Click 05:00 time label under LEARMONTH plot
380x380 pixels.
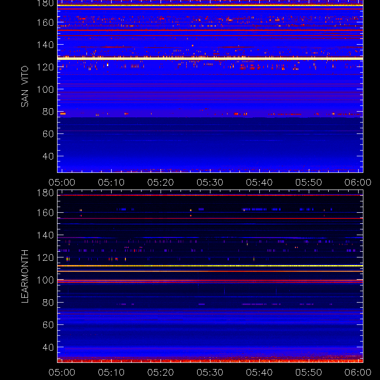[62, 372]
